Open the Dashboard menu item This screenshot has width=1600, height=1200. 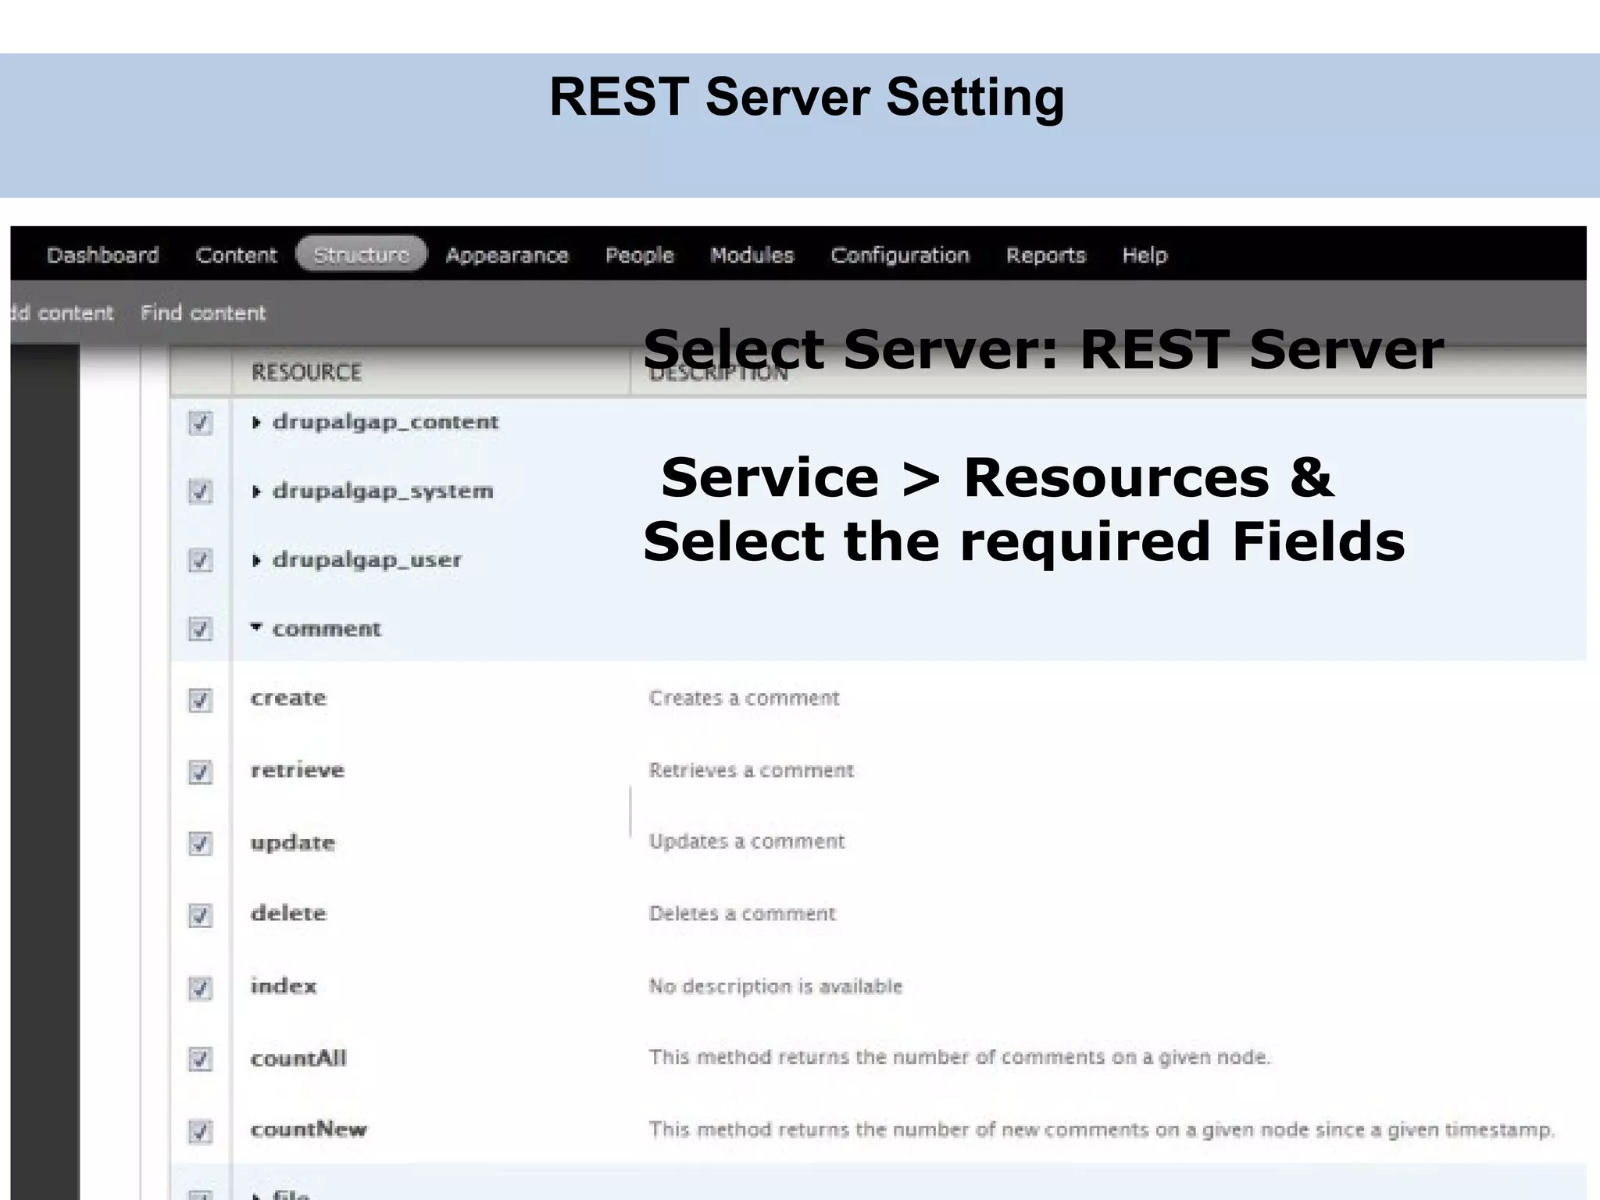click(x=102, y=255)
